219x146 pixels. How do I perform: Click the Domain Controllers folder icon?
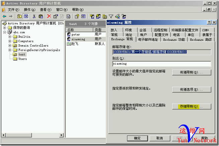(x=15, y=46)
